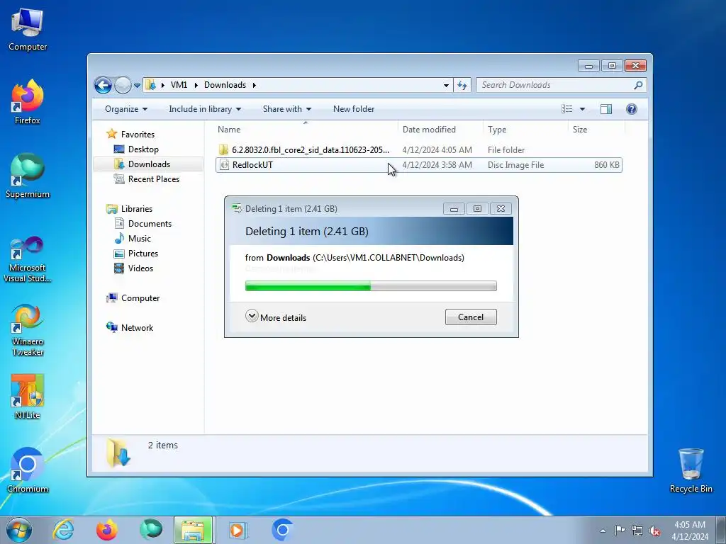Launch Firefox from the taskbar
Image resolution: width=726 pixels, height=544 pixels.
pyautogui.click(x=107, y=530)
